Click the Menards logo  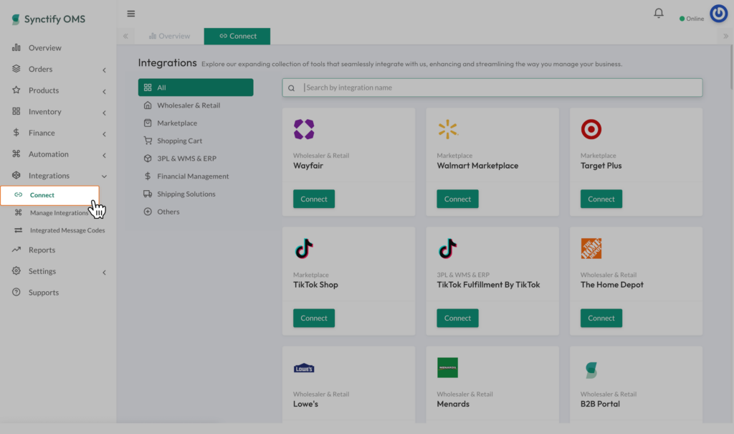point(447,367)
